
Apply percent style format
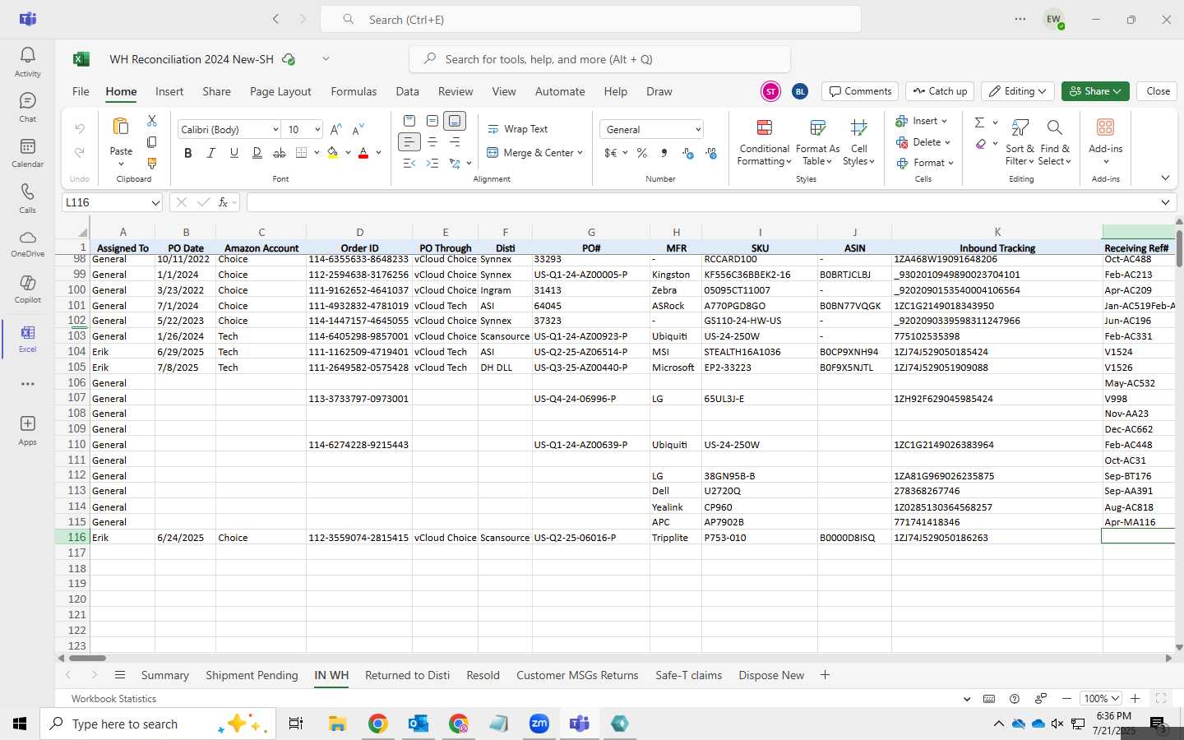pos(641,153)
